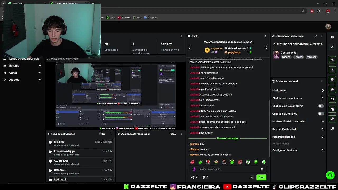338x190 pixels.
Task: Click the broadcast signal icon in the right sidebar
Action: [x=332, y=99]
